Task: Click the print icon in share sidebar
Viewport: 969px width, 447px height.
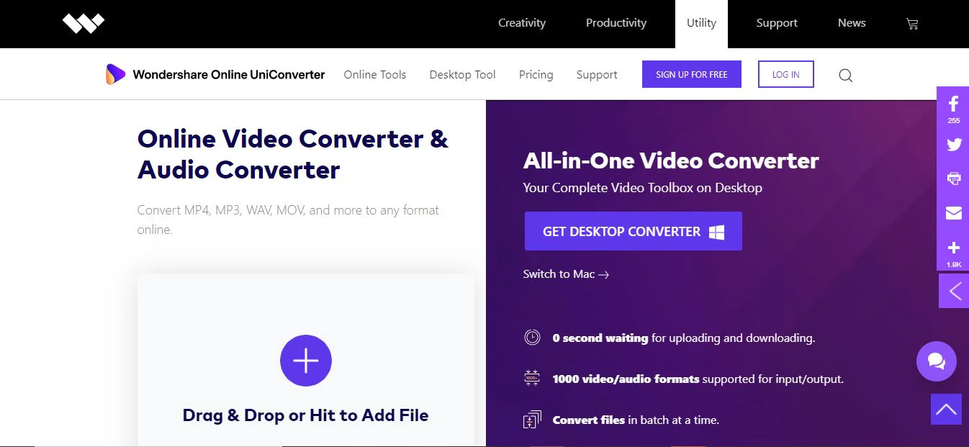Action: tap(954, 179)
